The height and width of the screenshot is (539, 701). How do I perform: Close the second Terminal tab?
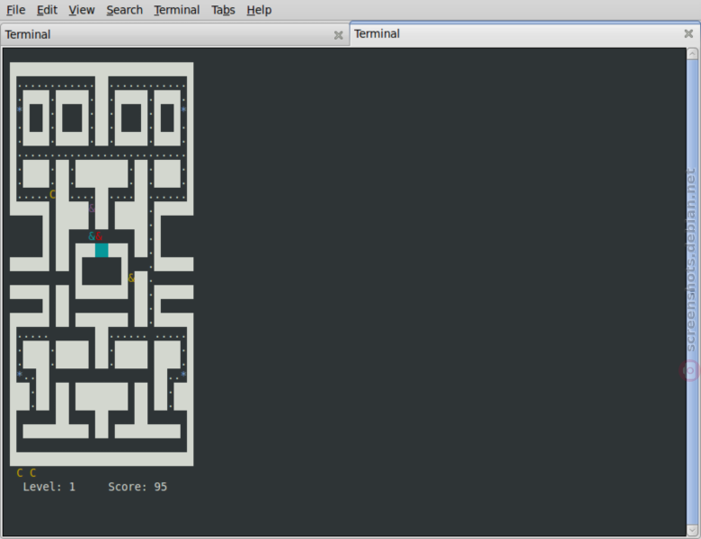tap(688, 33)
